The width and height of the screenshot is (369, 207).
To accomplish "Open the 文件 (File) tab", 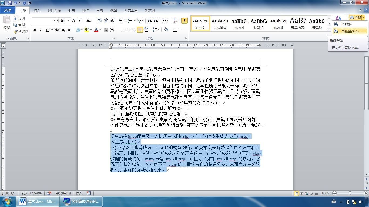I will tap(8, 10).
